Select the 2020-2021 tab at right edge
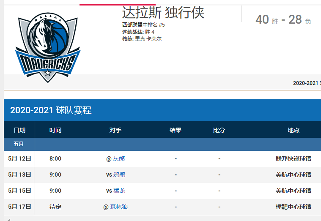Viewport: 321px width, 221px height. (306, 83)
